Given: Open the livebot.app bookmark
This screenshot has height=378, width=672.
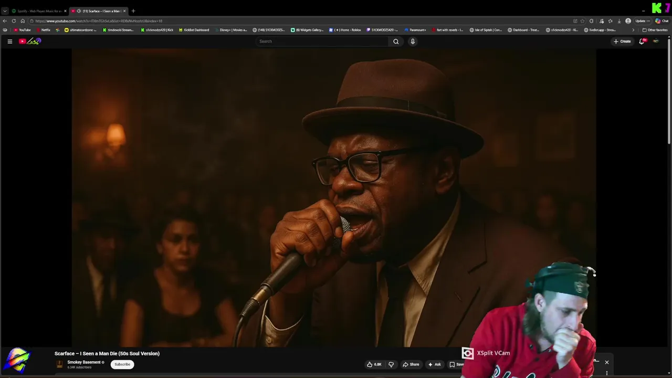Looking at the screenshot, I should point(600,30).
